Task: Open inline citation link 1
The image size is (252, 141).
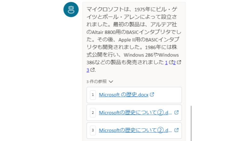Action: (166, 62)
